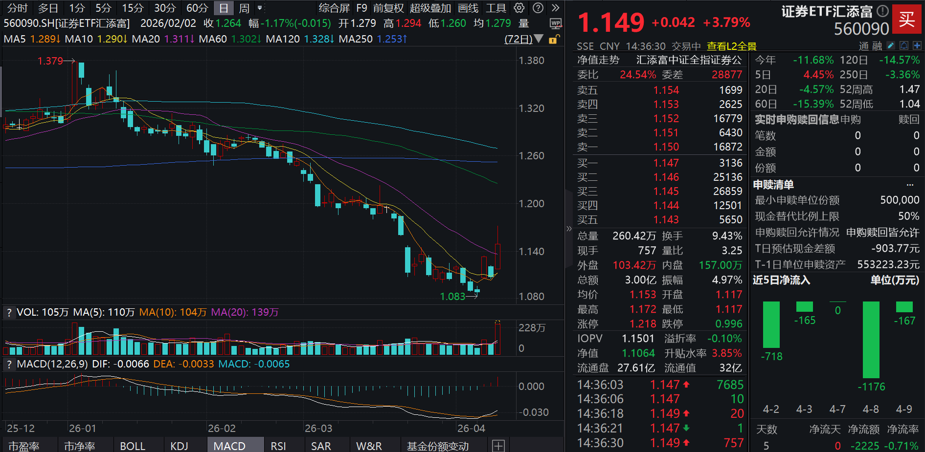Viewport: 925px width, 452px height.
Task: Click the 查看L2全景 link
Action: point(731,46)
